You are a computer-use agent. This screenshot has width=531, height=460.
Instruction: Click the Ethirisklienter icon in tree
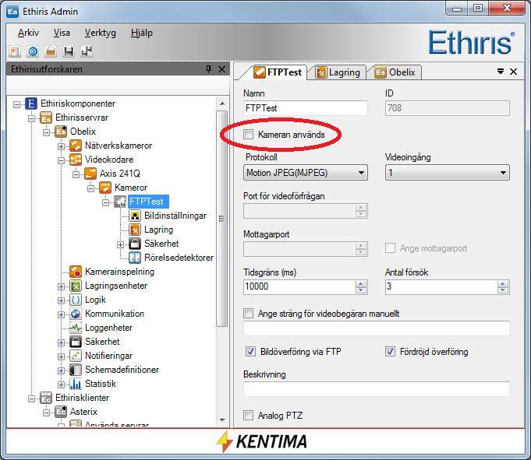pyautogui.click(x=46, y=398)
